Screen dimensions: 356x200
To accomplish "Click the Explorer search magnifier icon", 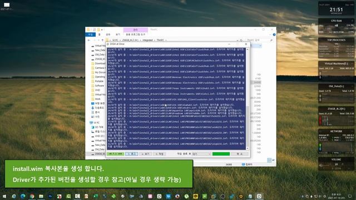I will (x=271, y=40).
